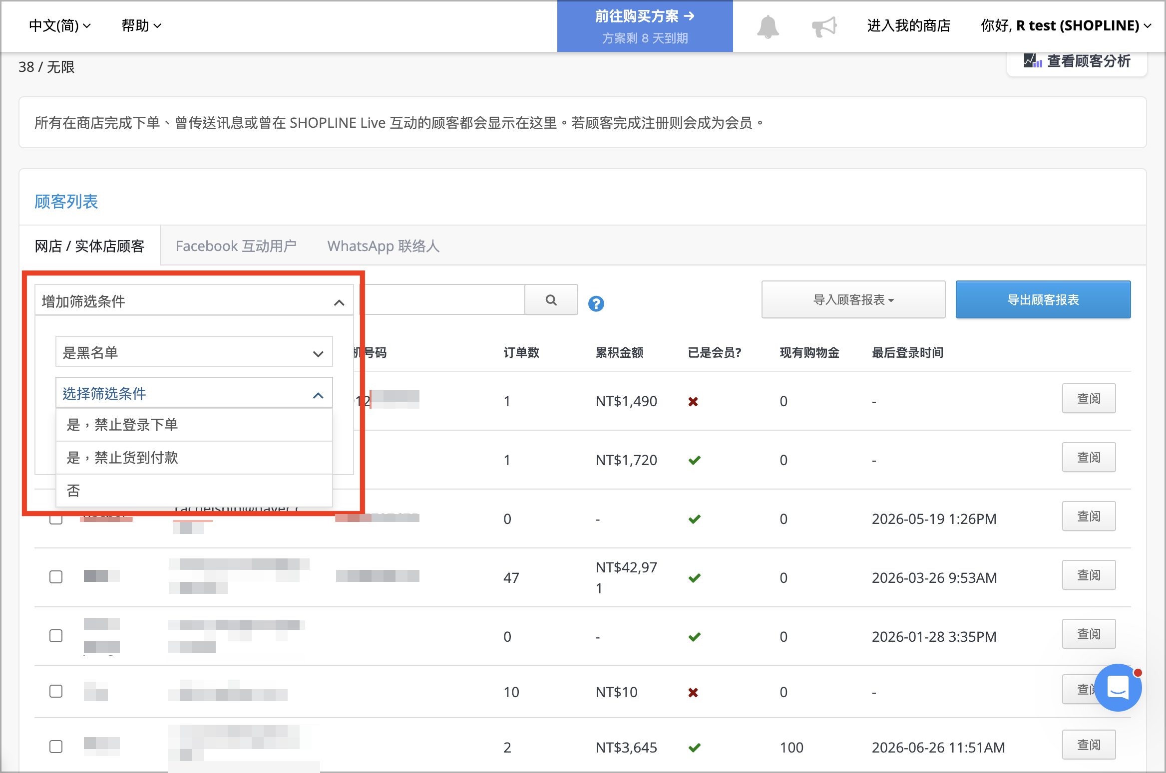Tick the checkbox for the 47-order customer
This screenshot has height=773, width=1166.
[x=56, y=577]
